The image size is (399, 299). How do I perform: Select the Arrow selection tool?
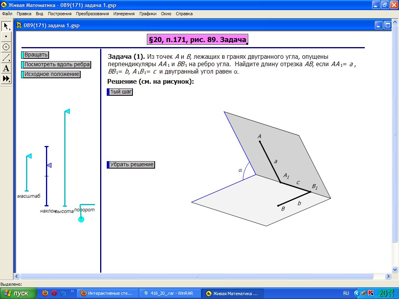[x=6, y=26]
